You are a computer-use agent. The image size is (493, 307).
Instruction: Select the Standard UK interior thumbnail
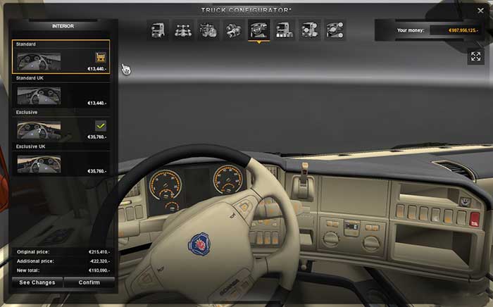point(39,96)
